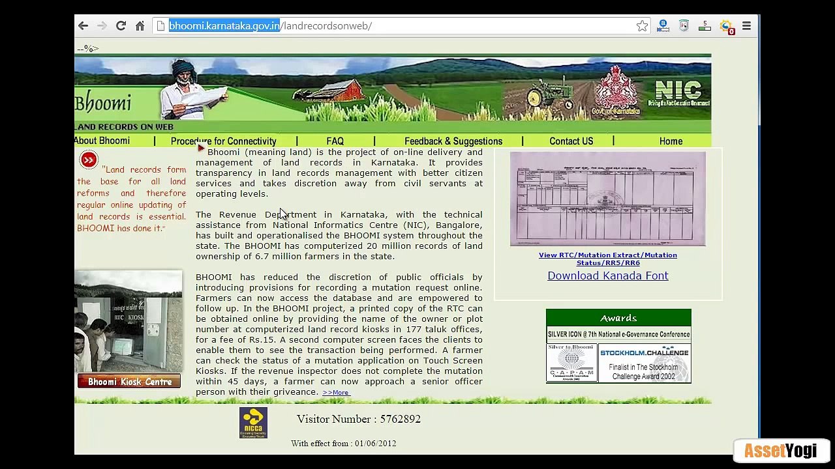Click the Awards header banner
The height and width of the screenshot is (469, 835).
[618, 318]
